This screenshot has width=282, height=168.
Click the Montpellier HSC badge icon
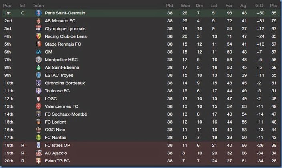click(38, 60)
